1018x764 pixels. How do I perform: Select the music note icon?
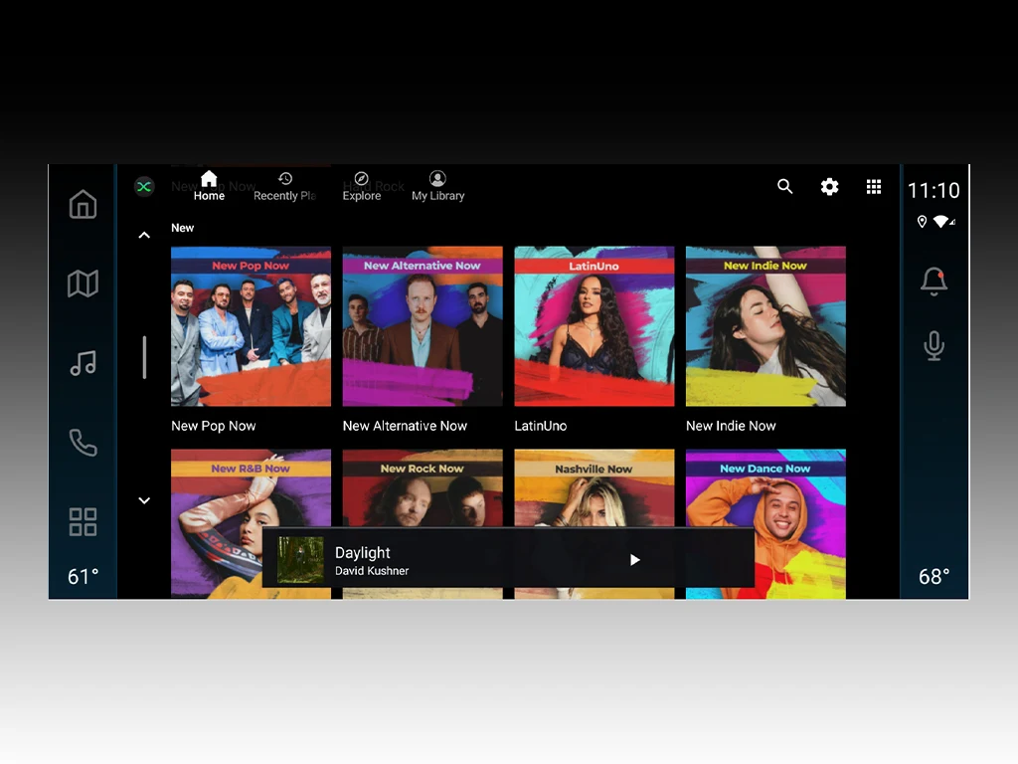coord(83,364)
